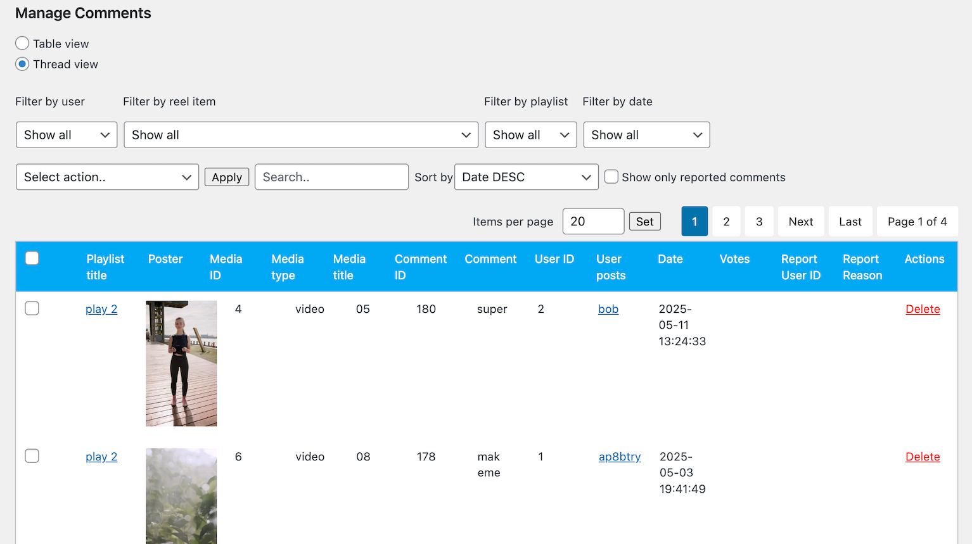
Task: Tick the select-all checkbox in table header
Action: pyautogui.click(x=32, y=258)
